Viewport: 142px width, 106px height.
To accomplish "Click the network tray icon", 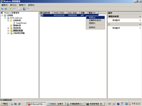I will [x=127, y=104].
